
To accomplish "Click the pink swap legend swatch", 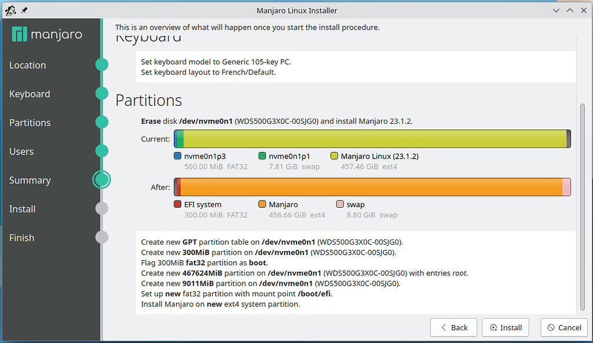I will pos(340,204).
